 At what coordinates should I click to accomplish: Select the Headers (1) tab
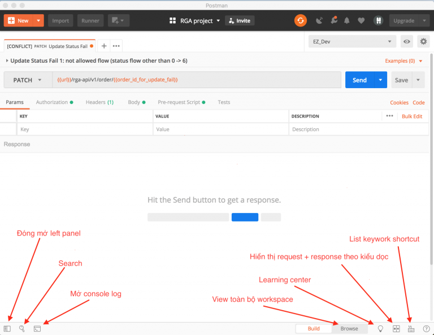[x=99, y=102]
